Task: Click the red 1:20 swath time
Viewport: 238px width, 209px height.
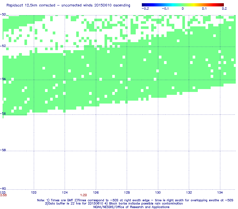Action: coord(84,195)
